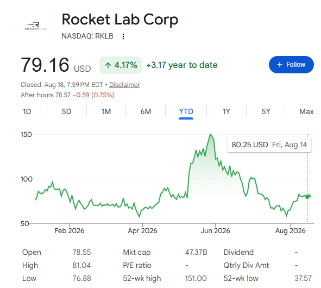Screen dimensions: 321x288
Task: Click the green data point marker on chart
Action: click(307, 197)
